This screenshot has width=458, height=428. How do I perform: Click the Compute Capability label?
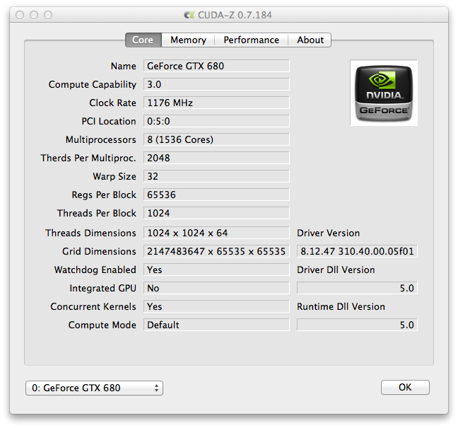pos(93,84)
